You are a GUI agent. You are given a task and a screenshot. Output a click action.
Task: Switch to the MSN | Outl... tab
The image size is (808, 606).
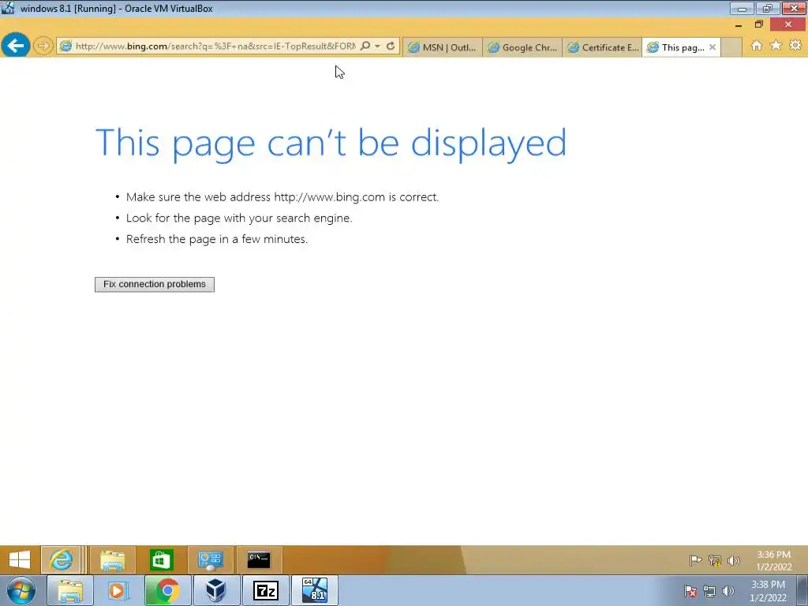(443, 47)
